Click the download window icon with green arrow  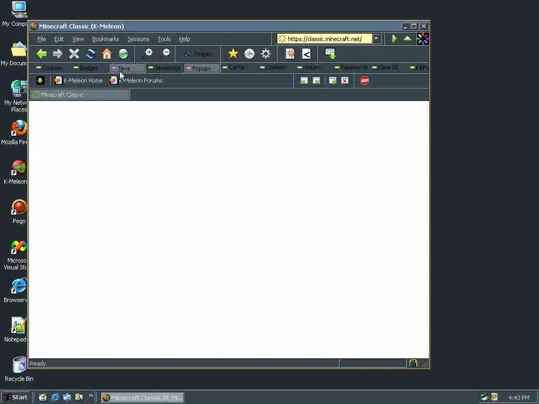pos(331,54)
